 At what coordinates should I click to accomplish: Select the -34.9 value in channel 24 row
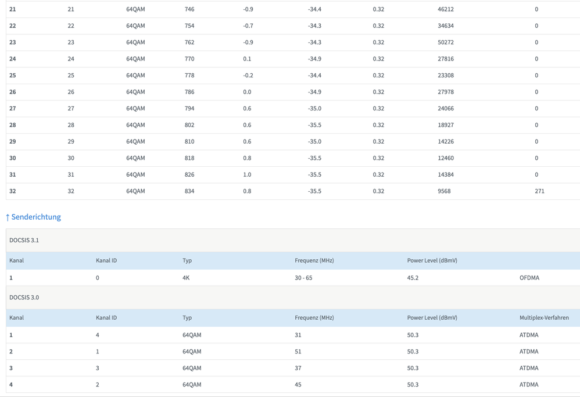pyautogui.click(x=314, y=59)
